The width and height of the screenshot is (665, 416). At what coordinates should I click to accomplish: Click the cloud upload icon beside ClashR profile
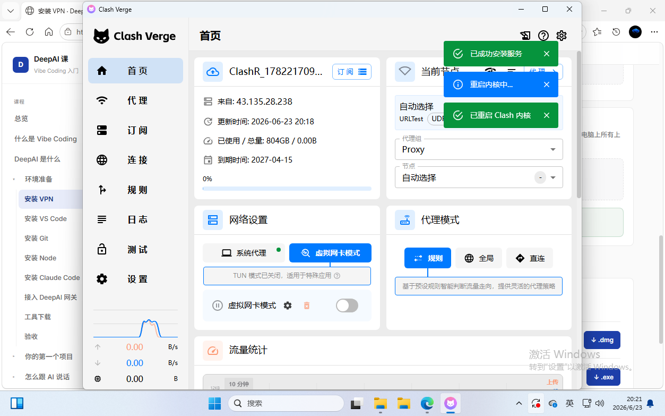click(213, 72)
